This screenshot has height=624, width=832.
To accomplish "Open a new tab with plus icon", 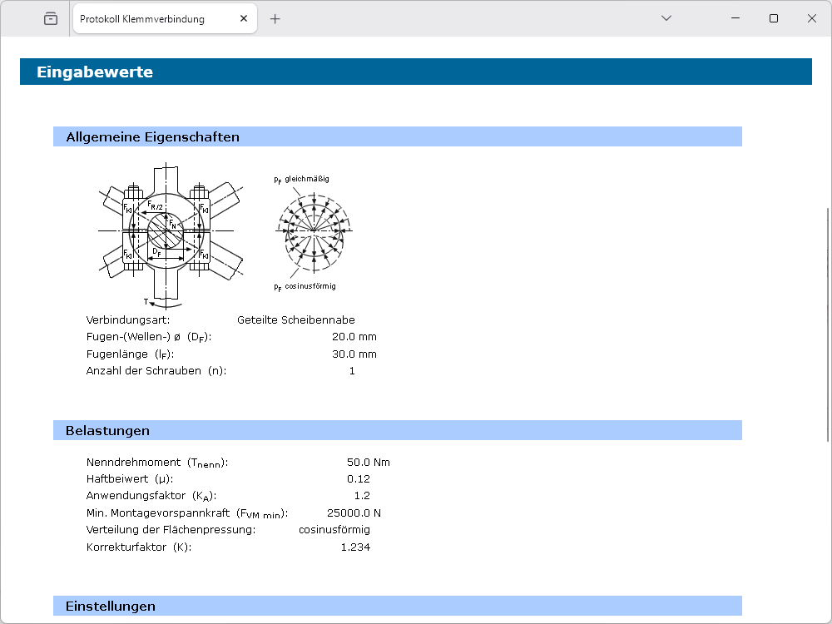I will (x=275, y=18).
